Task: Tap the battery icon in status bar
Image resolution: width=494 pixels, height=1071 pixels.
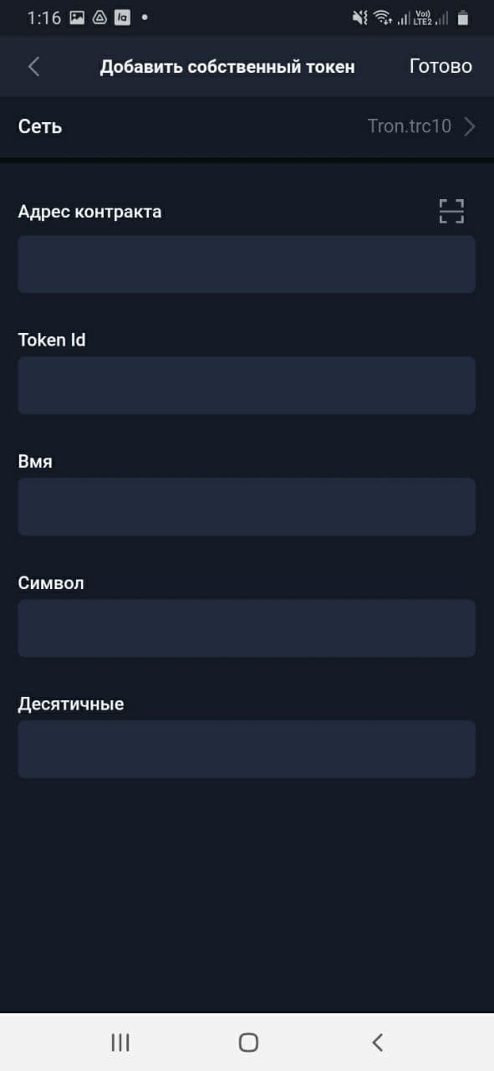Action: click(462, 18)
